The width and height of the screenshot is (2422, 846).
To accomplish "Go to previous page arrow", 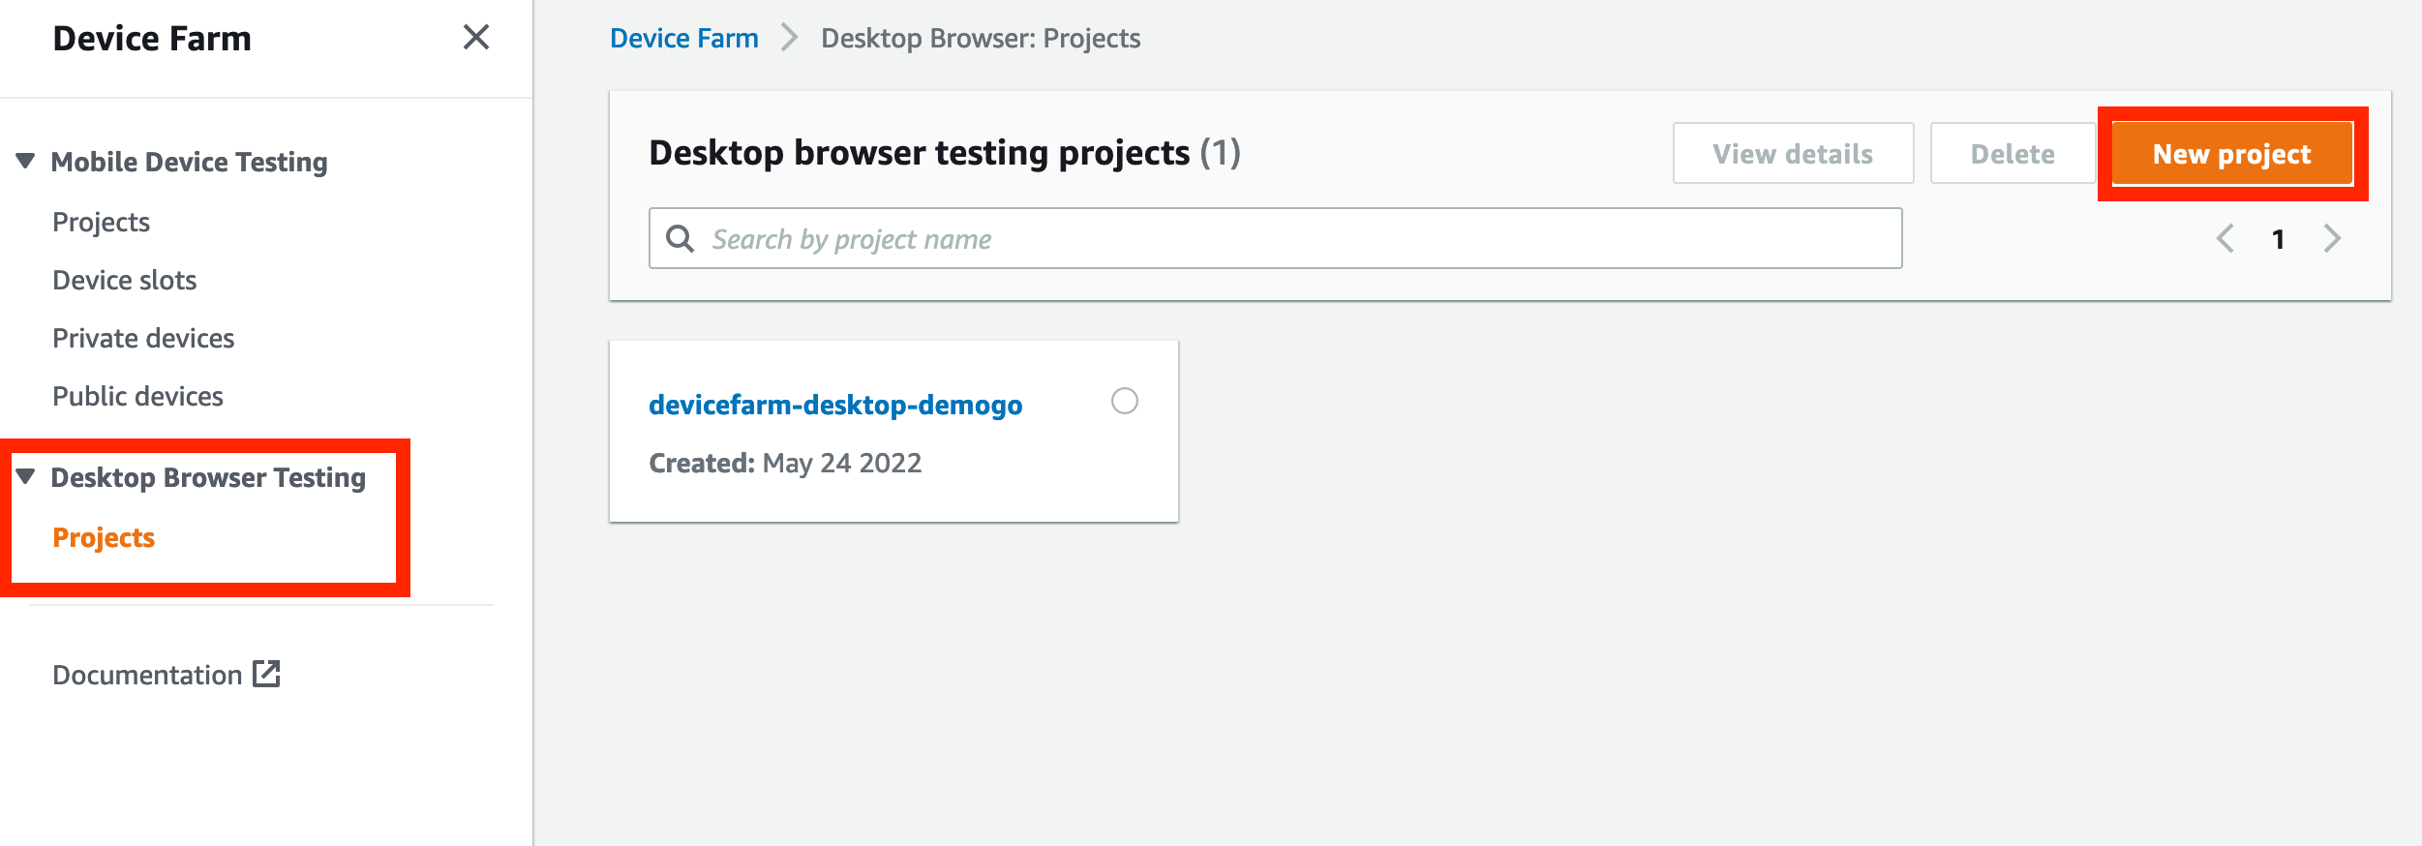I will click(2225, 238).
